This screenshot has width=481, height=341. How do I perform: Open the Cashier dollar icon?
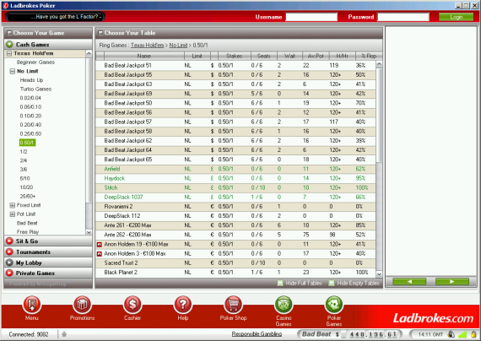point(132,305)
